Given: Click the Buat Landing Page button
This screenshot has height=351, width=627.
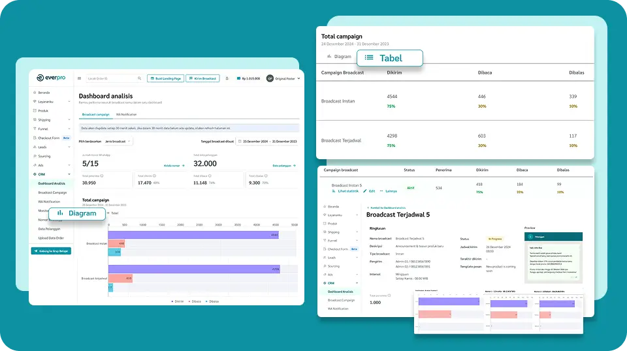Looking at the screenshot, I should click(x=165, y=78).
